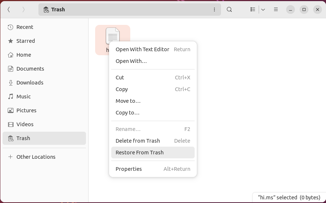Screen dimensions: 326x203
Task: Click the trash can icon in path bar
Action: coord(46,10)
